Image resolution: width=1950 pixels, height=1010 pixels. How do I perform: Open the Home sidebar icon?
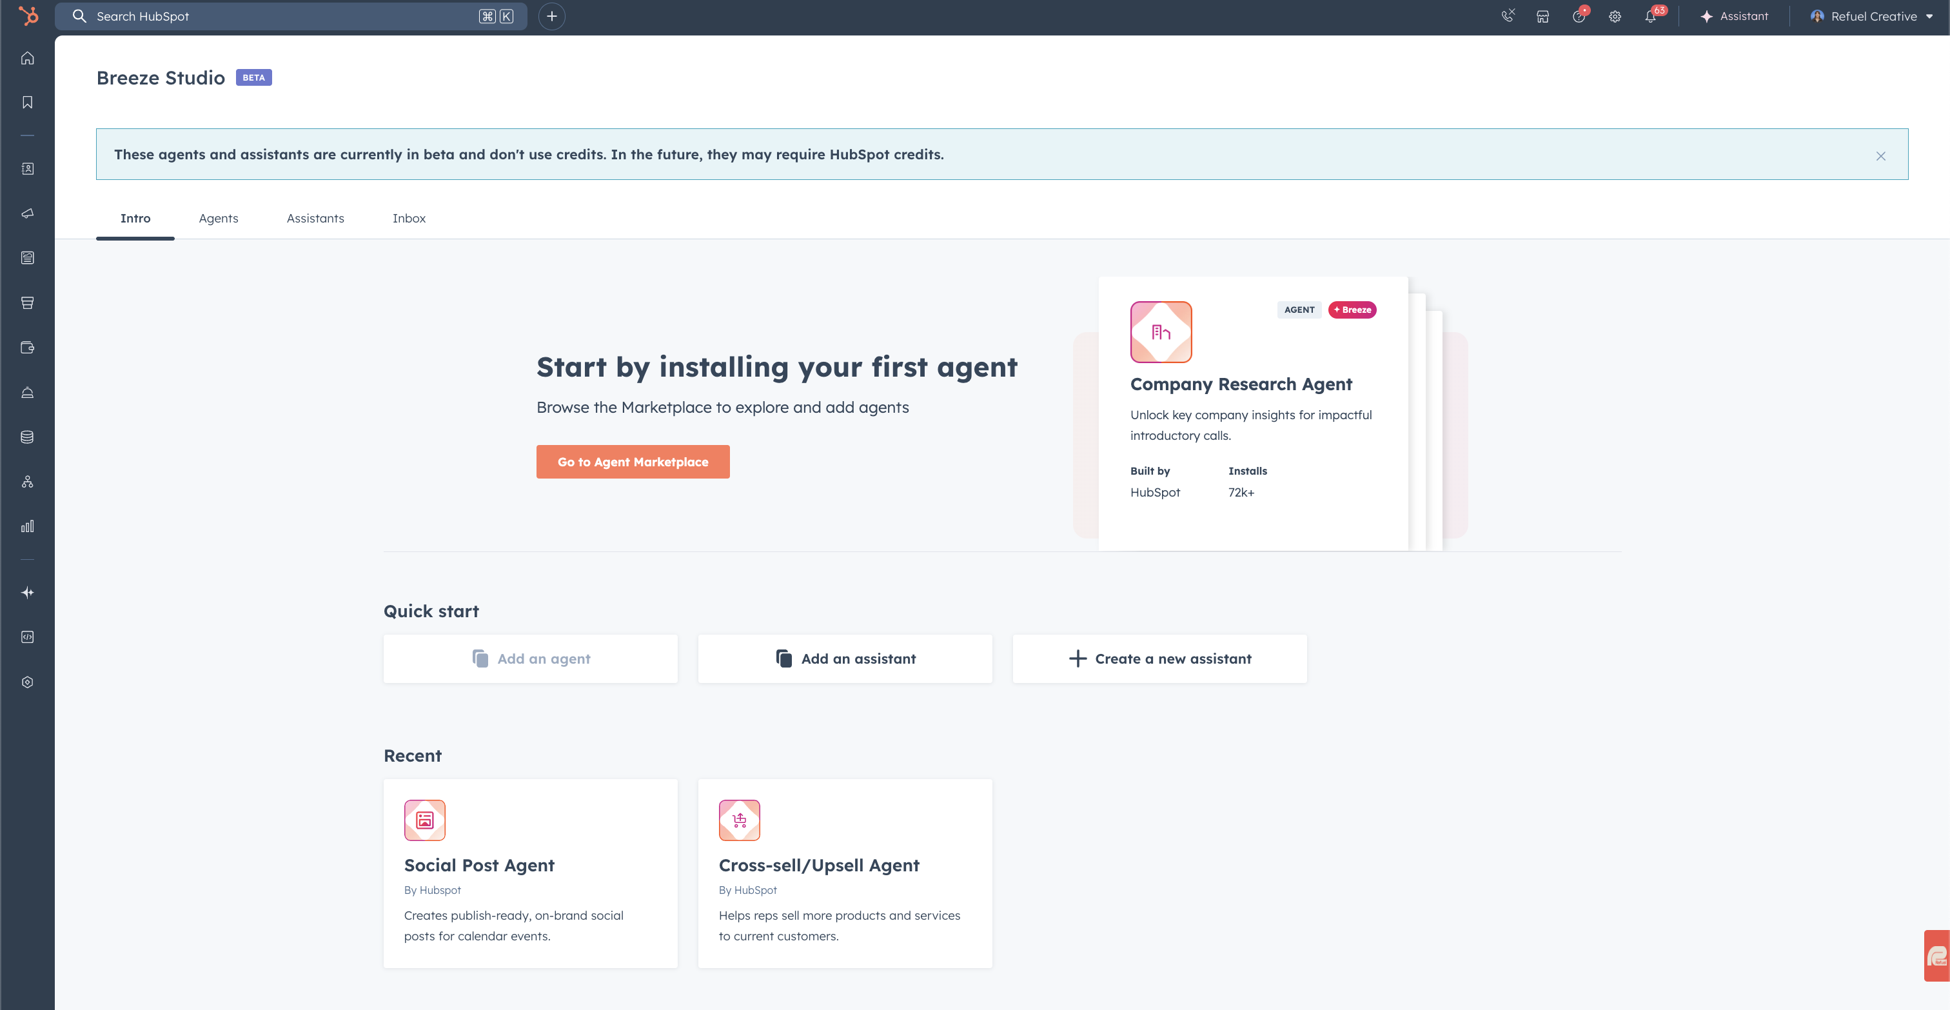tap(27, 58)
